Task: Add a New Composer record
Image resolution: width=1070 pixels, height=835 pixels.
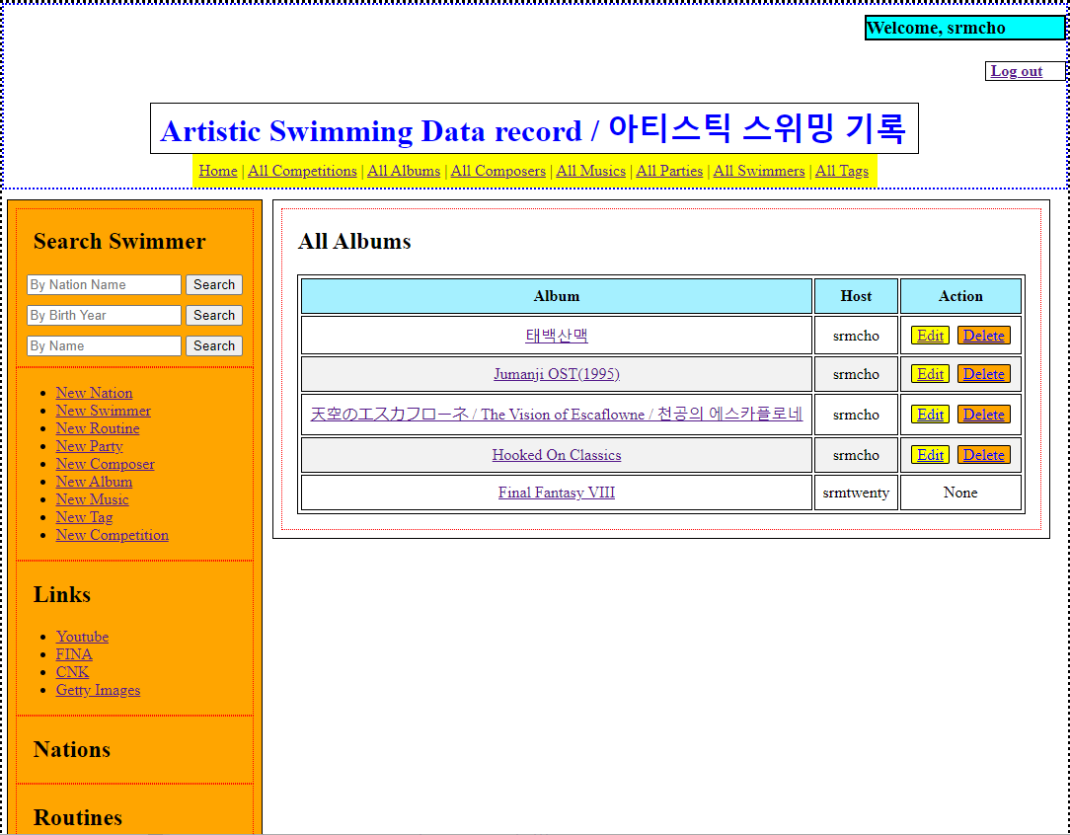Action: coord(105,463)
